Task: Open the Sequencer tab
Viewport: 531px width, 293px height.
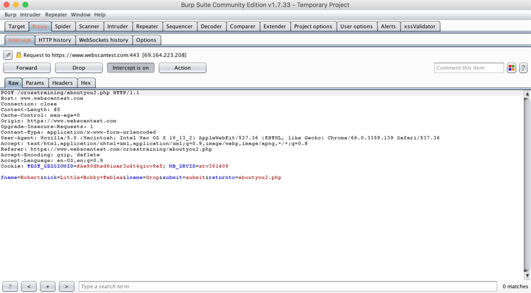Action: pos(179,26)
